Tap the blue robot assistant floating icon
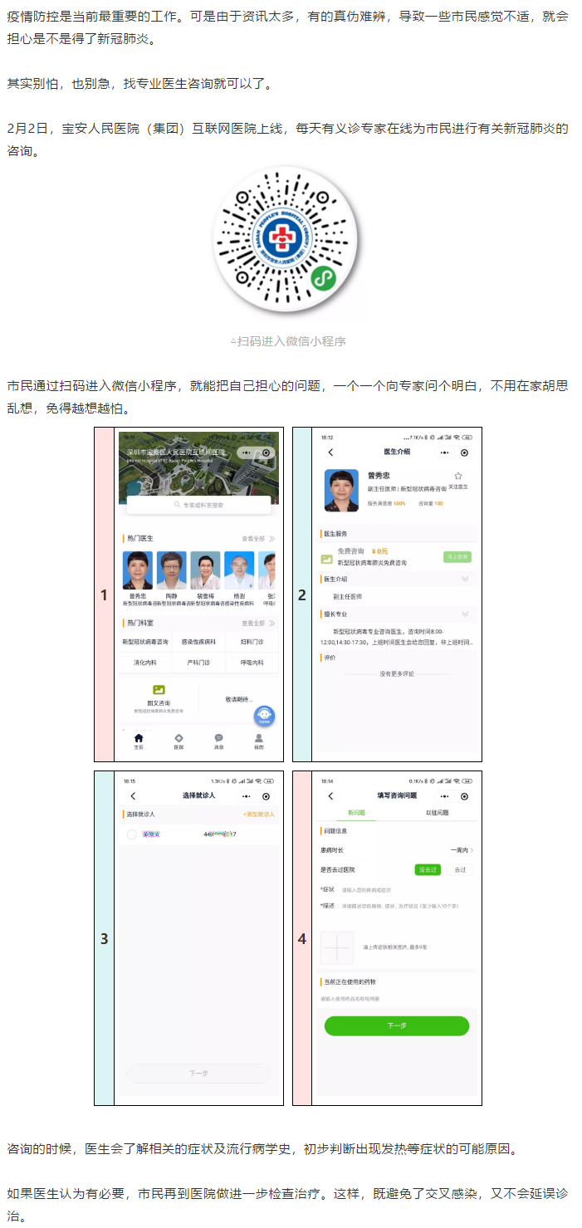The height and width of the screenshot is (1228, 582). coord(264,716)
